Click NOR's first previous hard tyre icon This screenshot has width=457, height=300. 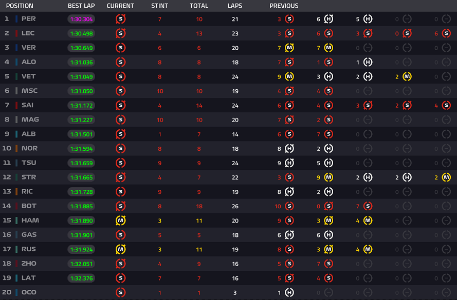coord(289,149)
